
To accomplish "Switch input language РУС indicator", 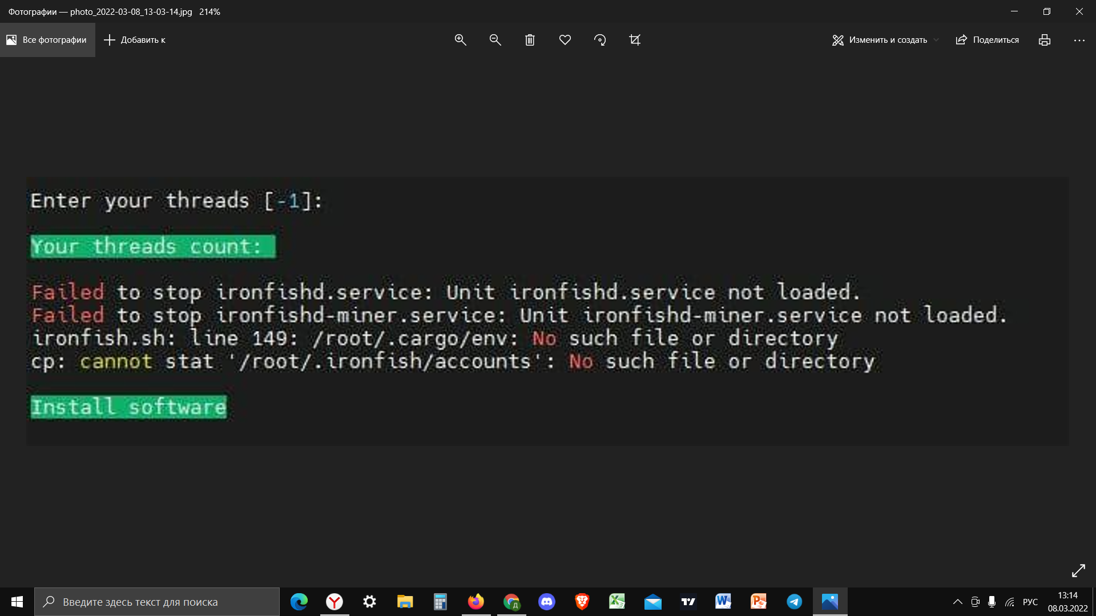I will tap(1030, 602).
